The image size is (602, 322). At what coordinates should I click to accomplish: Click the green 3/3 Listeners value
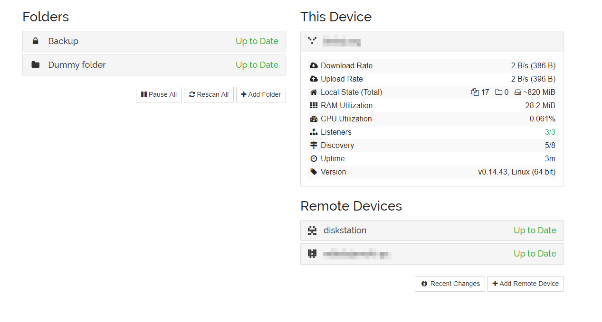[x=550, y=132]
